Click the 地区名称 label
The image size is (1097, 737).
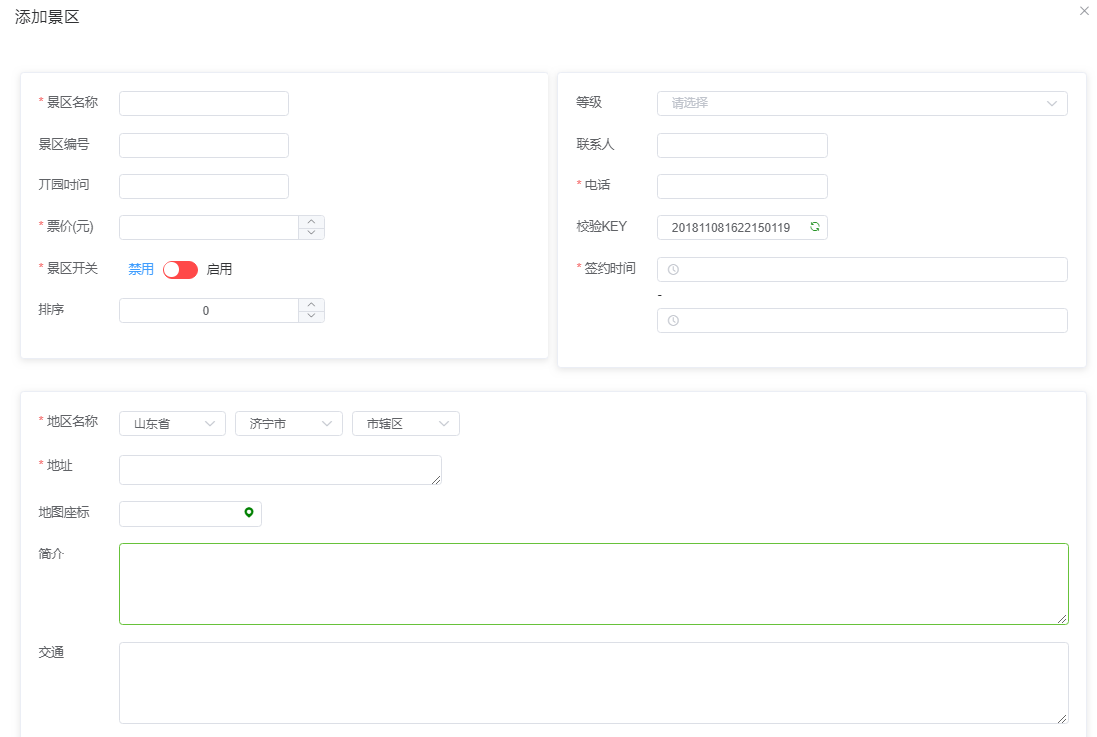(72, 421)
